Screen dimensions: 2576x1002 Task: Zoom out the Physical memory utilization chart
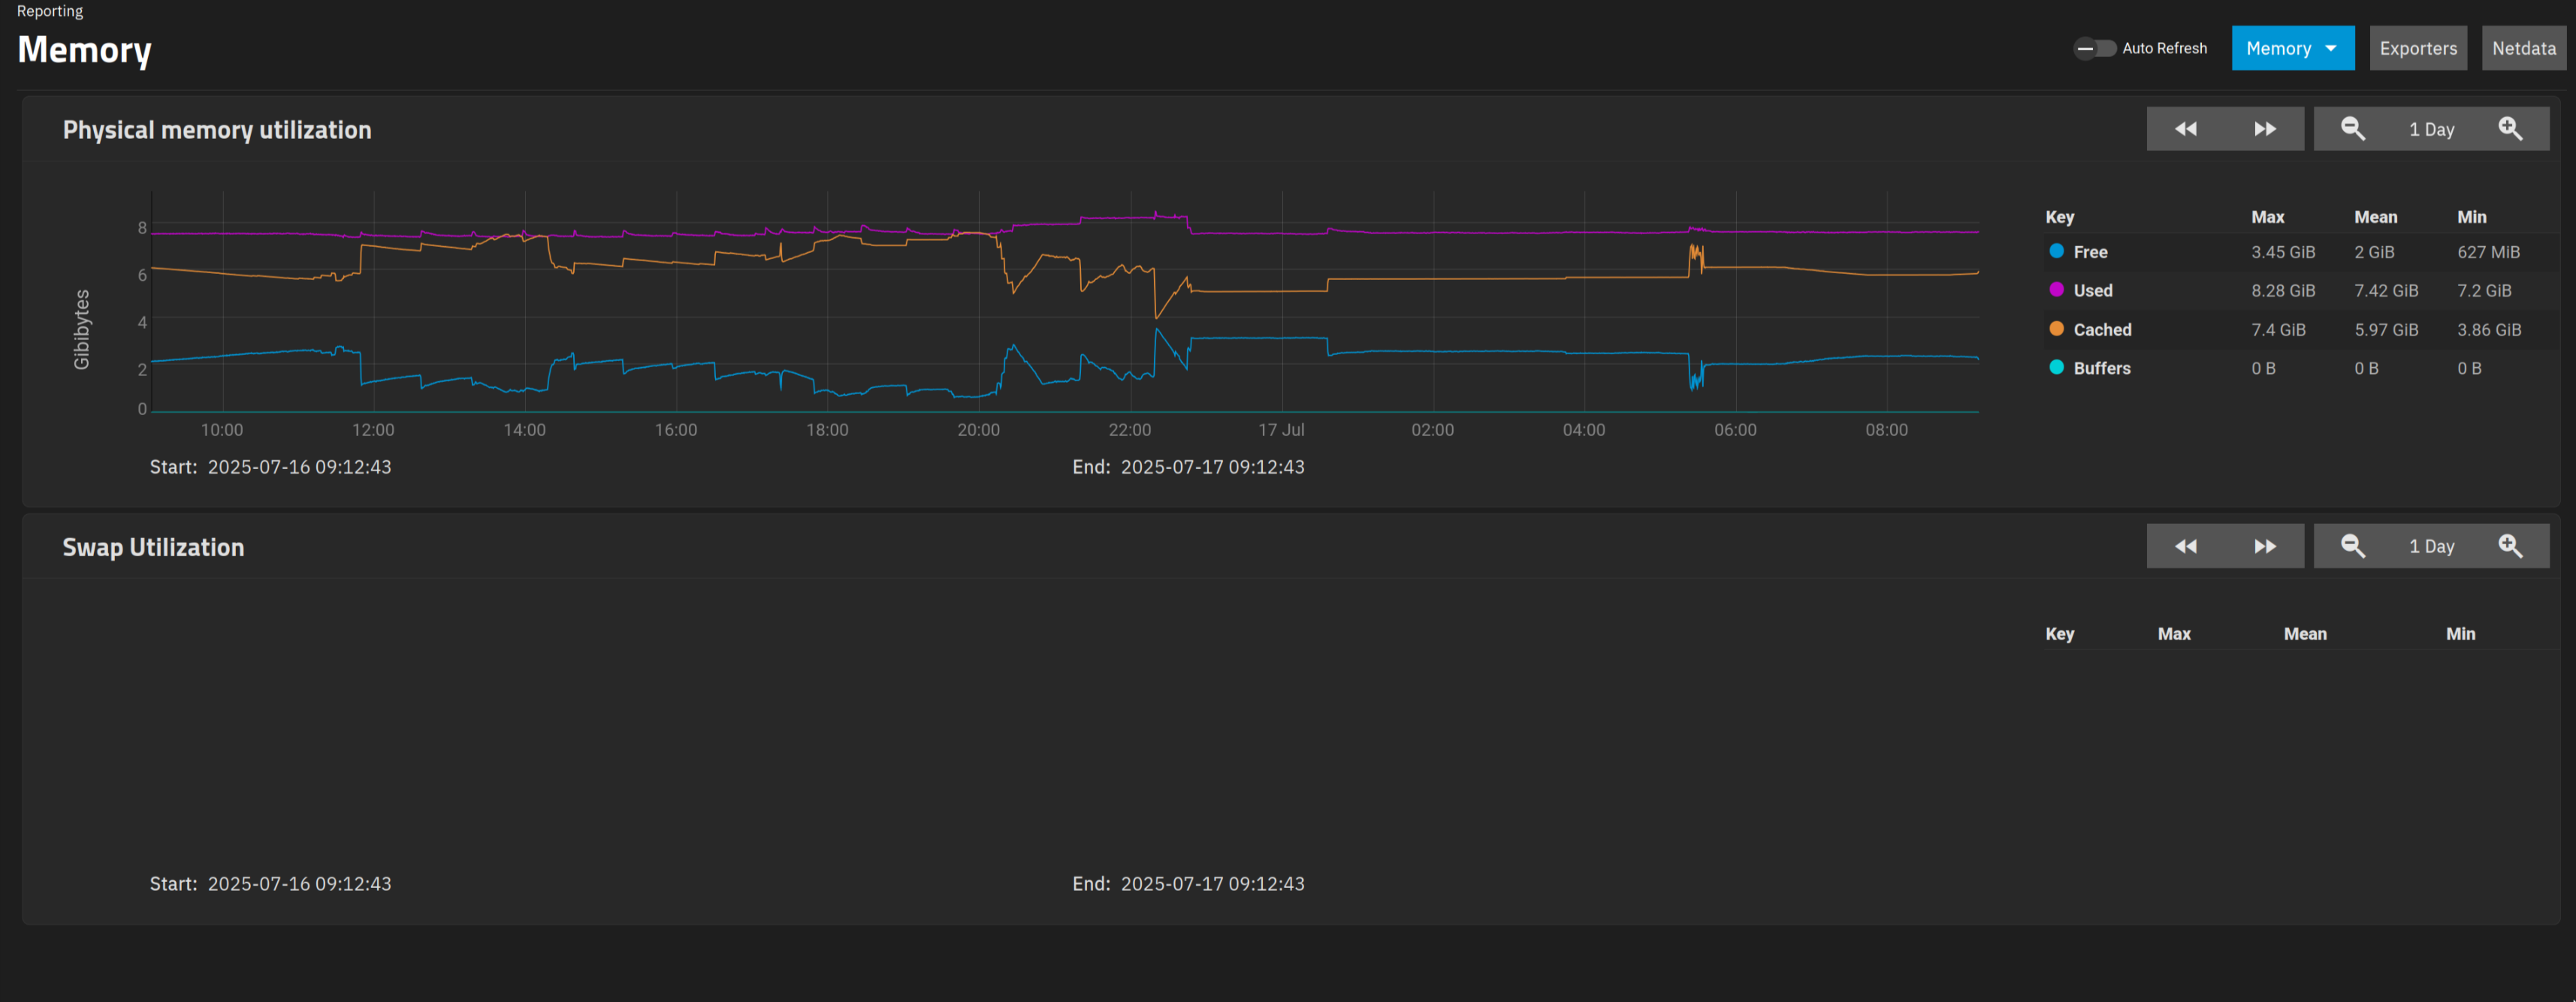(2352, 129)
